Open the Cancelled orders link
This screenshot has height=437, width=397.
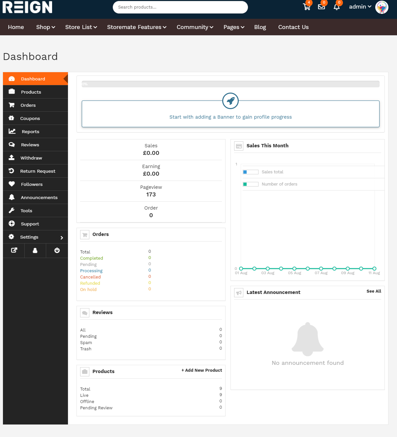[x=90, y=277]
